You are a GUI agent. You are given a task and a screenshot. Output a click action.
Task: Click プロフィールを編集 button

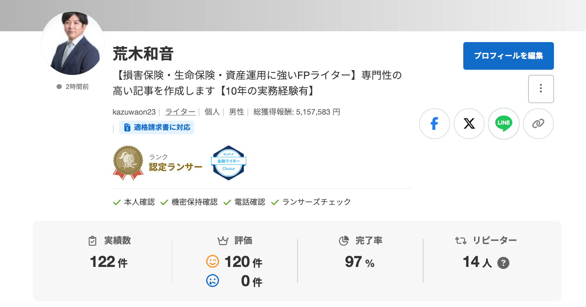[x=509, y=56]
